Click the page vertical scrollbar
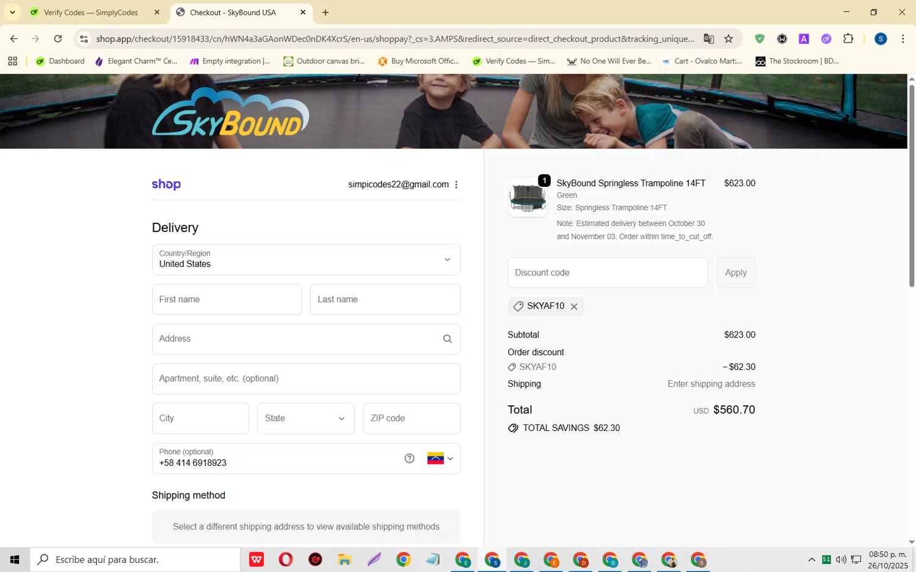916x572 pixels. pos(912,185)
